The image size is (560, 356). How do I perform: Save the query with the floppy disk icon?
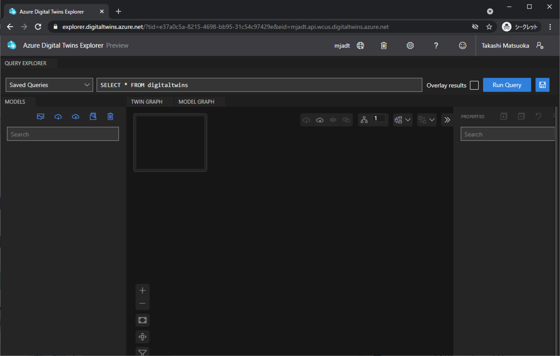[542, 85]
